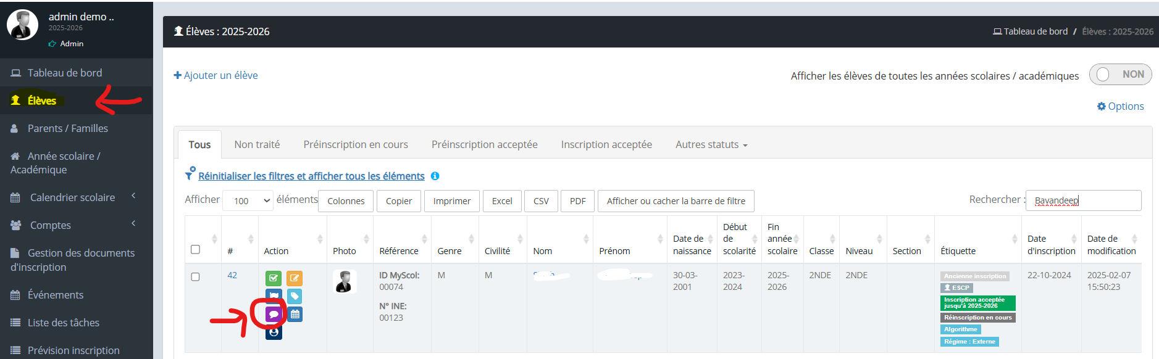Check the select-all checkbox in table header
Image resolution: width=1159 pixels, height=359 pixels.
pyautogui.click(x=195, y=249)
